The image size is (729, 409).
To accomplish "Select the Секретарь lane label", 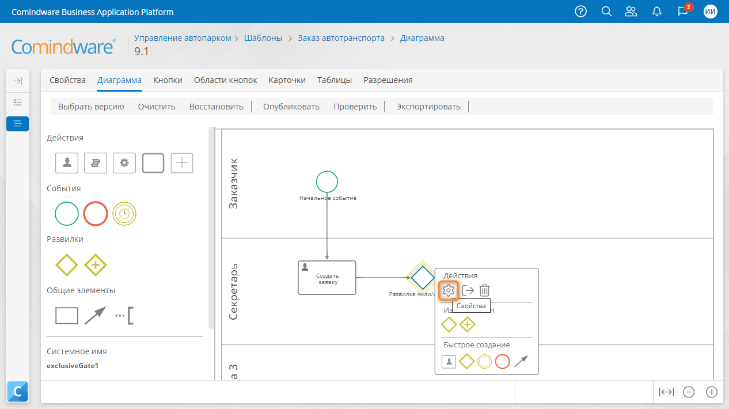I will point(233,292).
